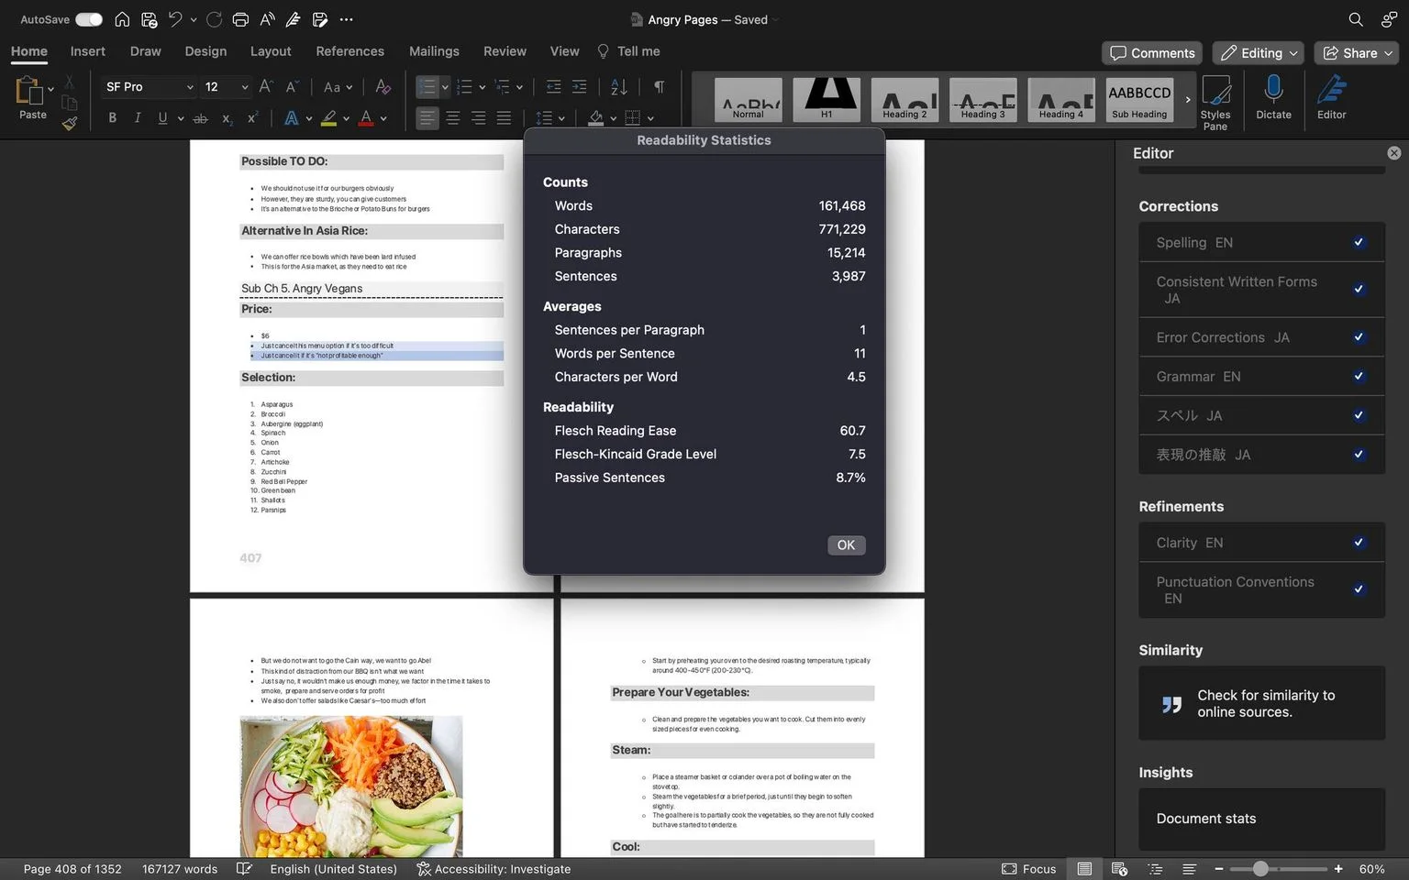Center align text icon
This screenshot has height=880, width=1409.
(453, 117)
